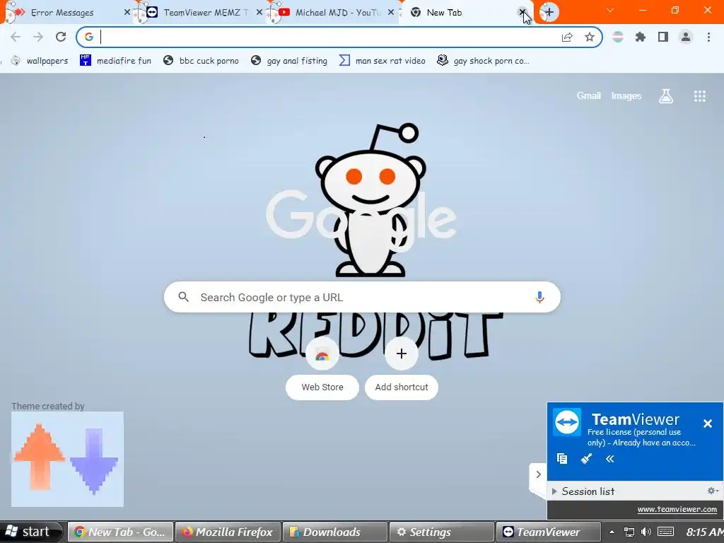Open the Images link
Image resolution: width=724 pixels, height=543 pixels.
626,95
